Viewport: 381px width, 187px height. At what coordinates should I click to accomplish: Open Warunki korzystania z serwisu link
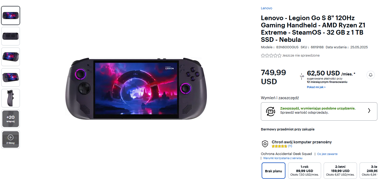pos(283,158)
